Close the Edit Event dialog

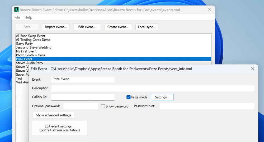coord(253,68)
